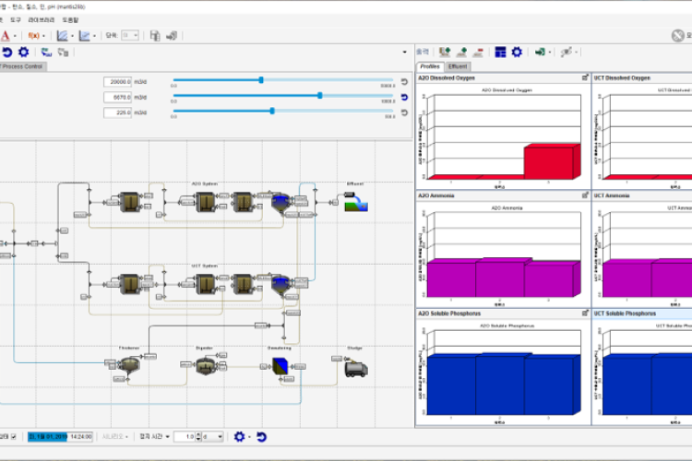Expand the small arrow at the control panel's right edge
692x461 pixels.
(405, 52)
